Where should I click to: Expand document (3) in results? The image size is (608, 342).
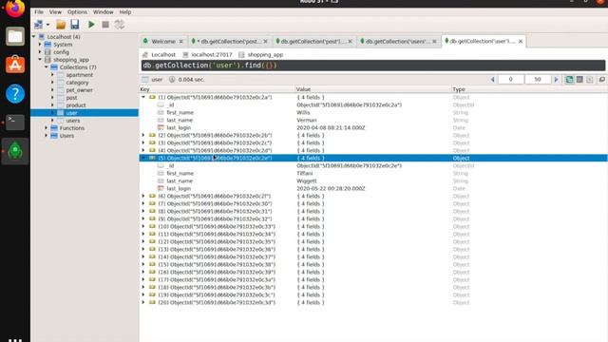tap(143, 142)
